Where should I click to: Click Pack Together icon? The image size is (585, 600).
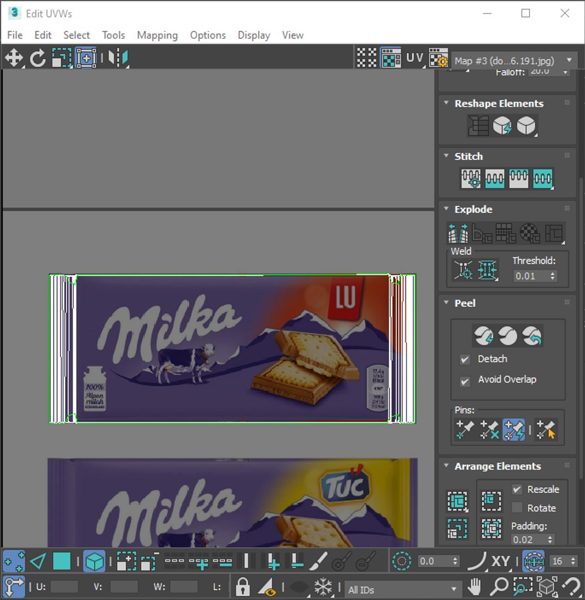tap(491, 501)
